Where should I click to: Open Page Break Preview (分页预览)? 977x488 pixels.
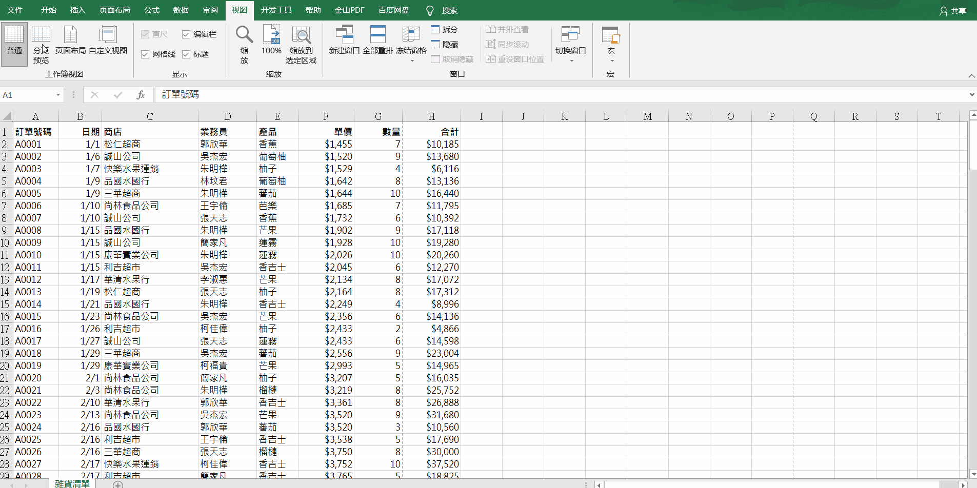coord(41,44)
